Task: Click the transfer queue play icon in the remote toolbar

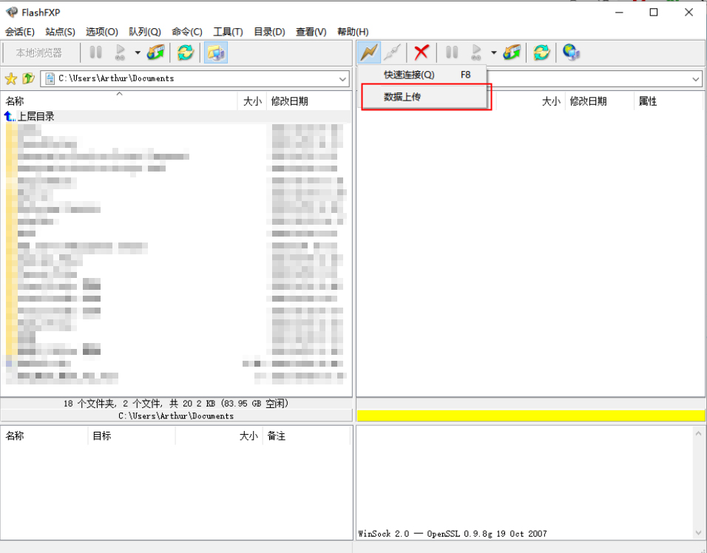Action: point(476,52)
